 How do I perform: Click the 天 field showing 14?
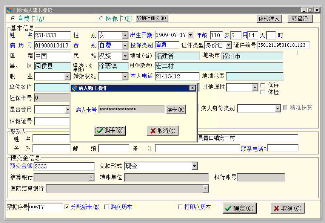253,35
